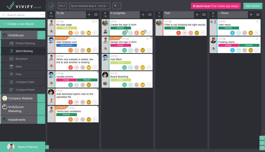Image resolution: width=265 pixels, height=152 pixels.
Task: Click Create a new Board
Action: [23, 24]
